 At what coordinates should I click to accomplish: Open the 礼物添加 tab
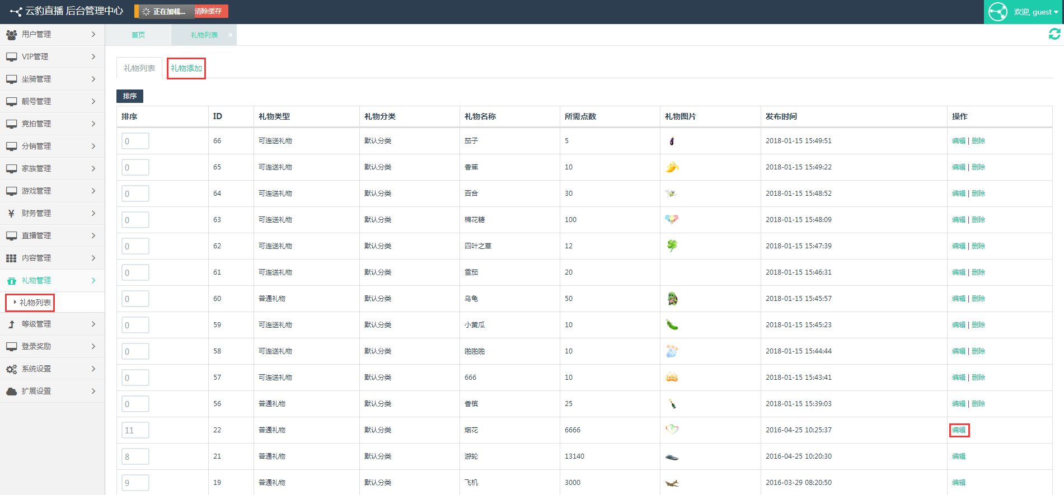pos(186,68)
